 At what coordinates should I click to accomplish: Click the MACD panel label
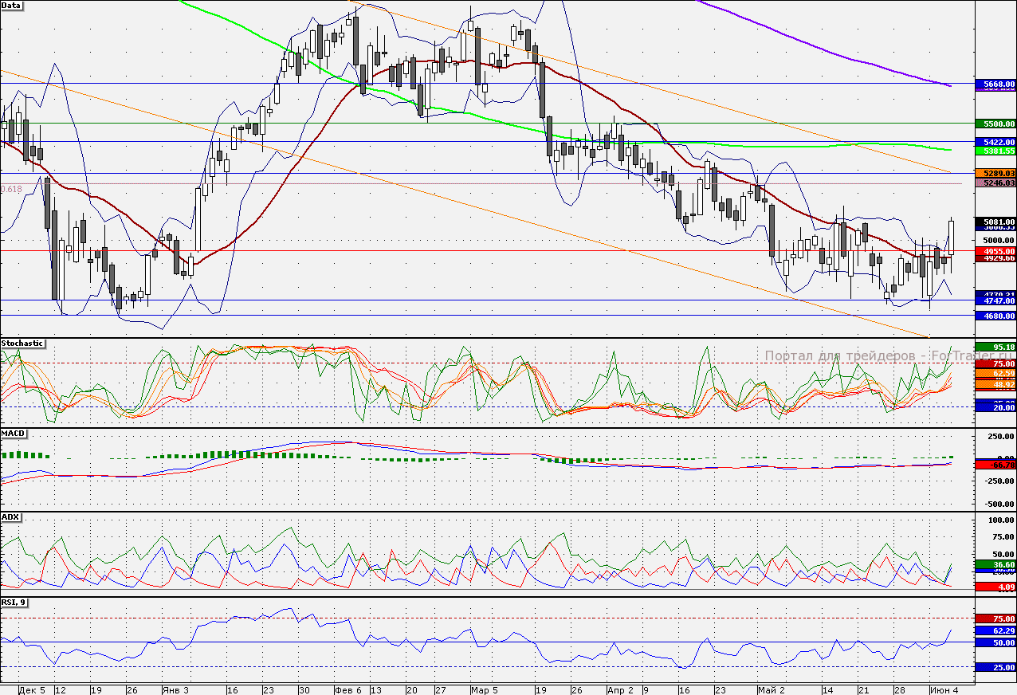point(14,434)
